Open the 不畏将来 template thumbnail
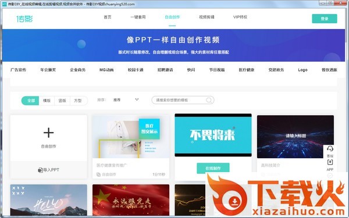 click(x=213, y=135)
